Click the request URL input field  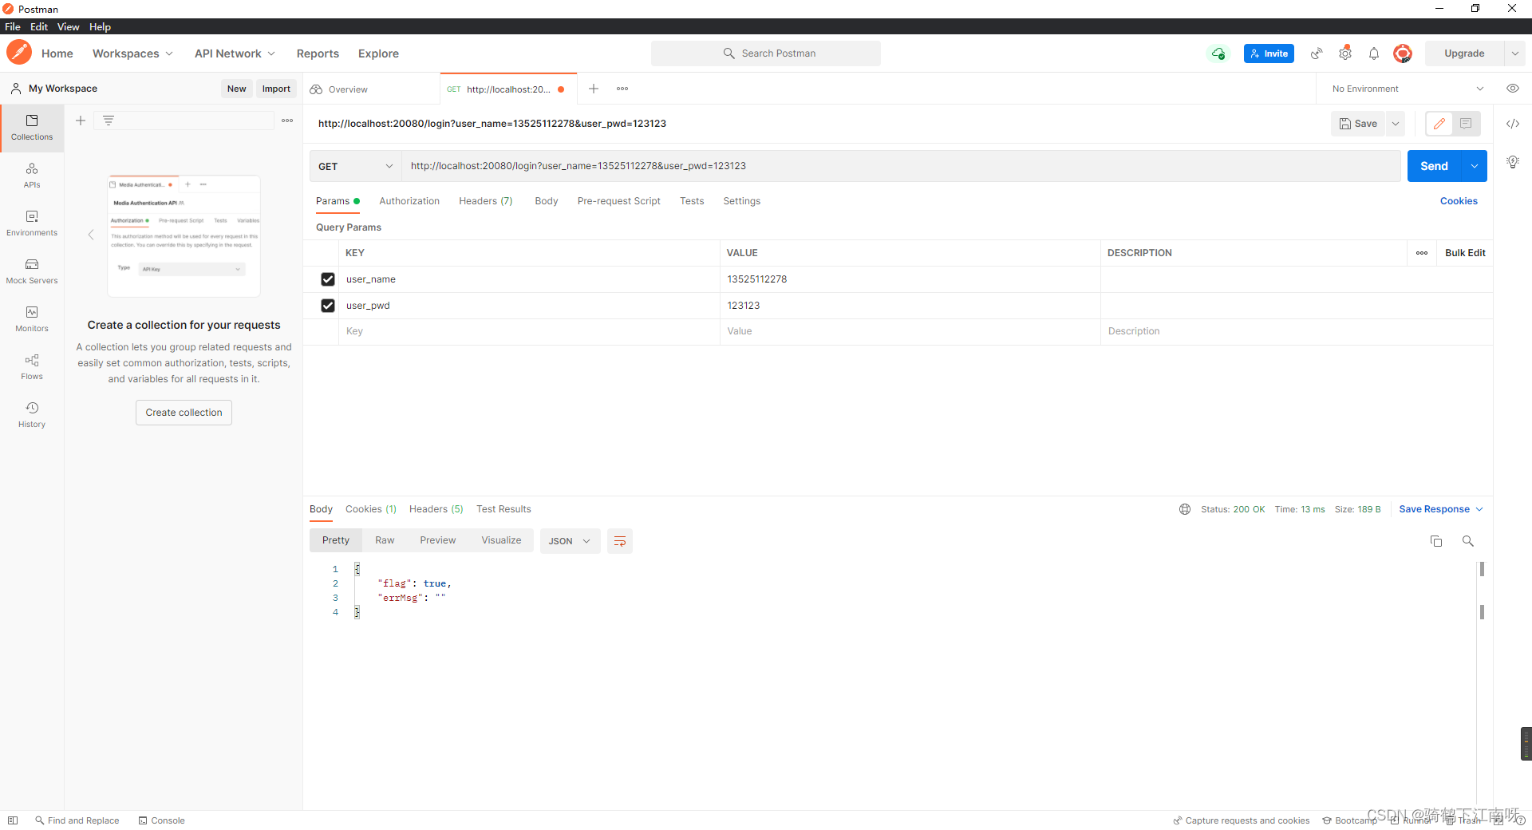(x=901, y=166)
